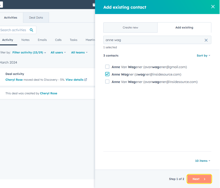Switch to the Create new tab

[130, 27]
